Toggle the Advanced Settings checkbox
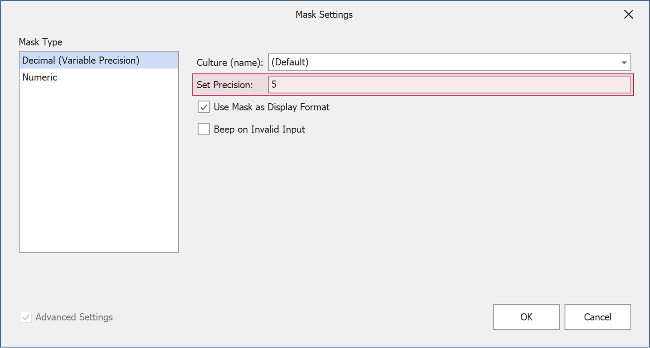This screenshot has height=348, width=650. [x=26, y=317]
